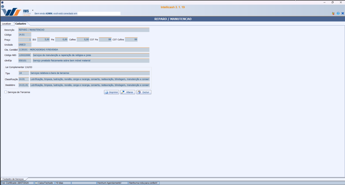
Task: Click the small app icon in title bar
Action: click(x=2, y=2)
